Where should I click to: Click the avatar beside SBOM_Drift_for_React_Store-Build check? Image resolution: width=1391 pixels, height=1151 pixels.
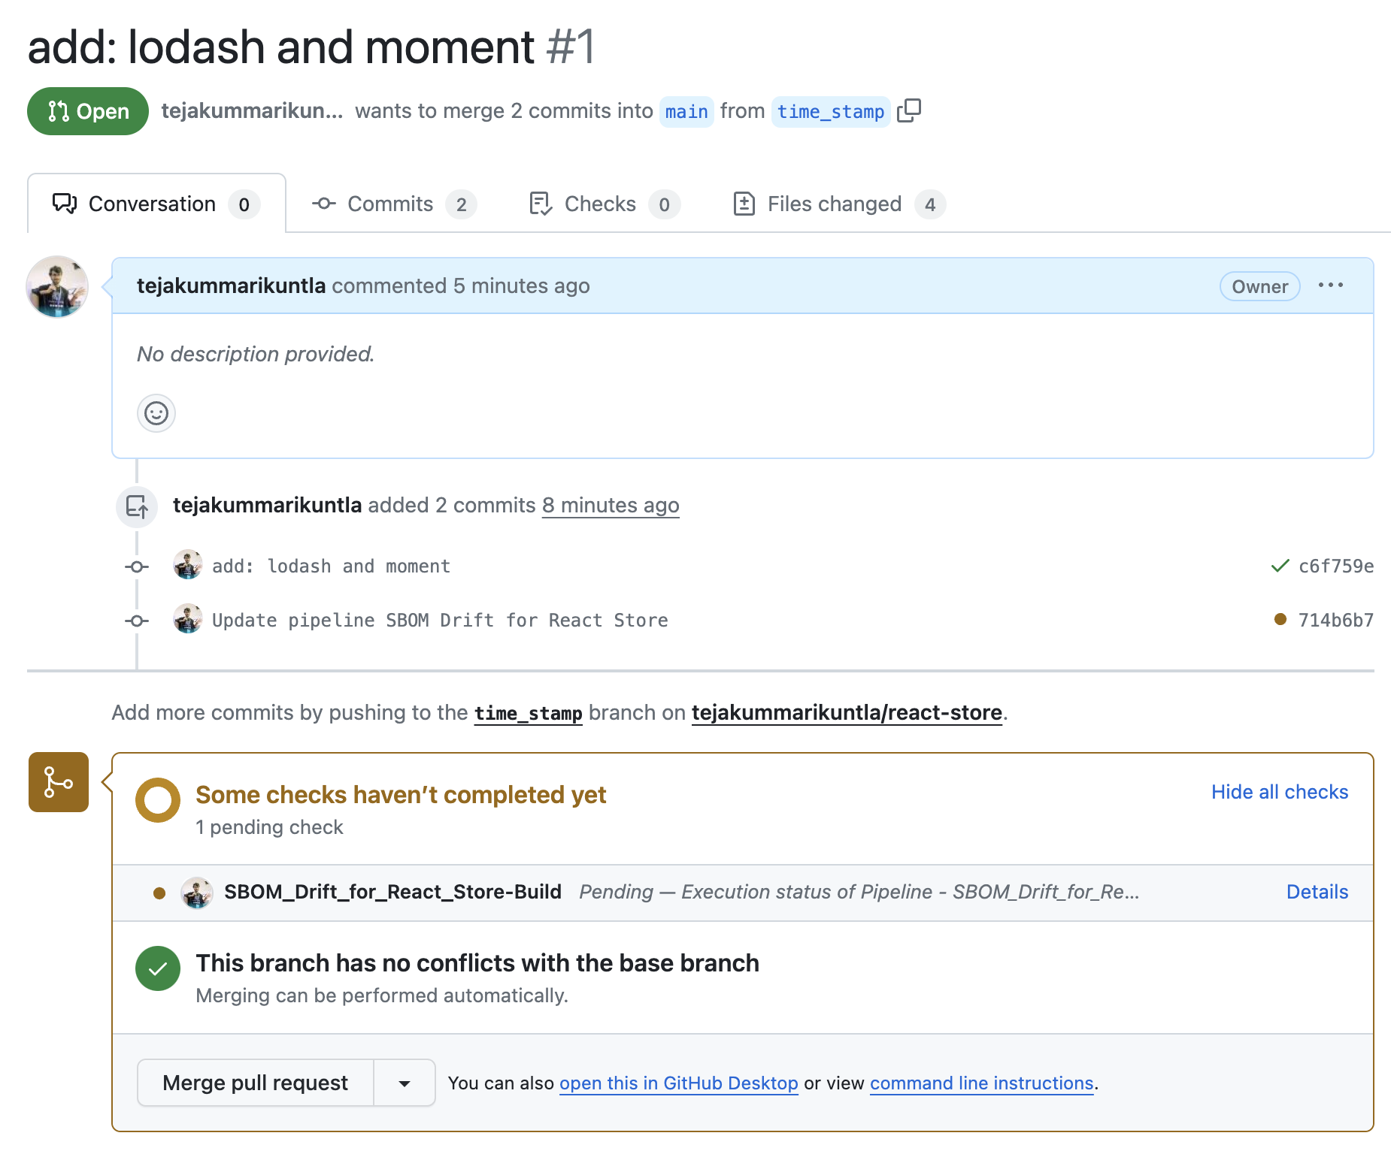(197, 893)
